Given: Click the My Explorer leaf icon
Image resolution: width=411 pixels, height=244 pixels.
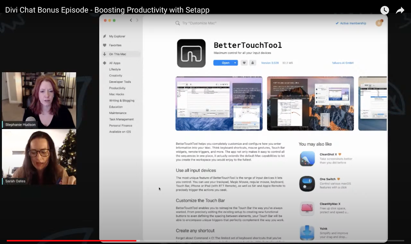Looking at the screenshot, I should pyautogui.click(x=105, y=36).
